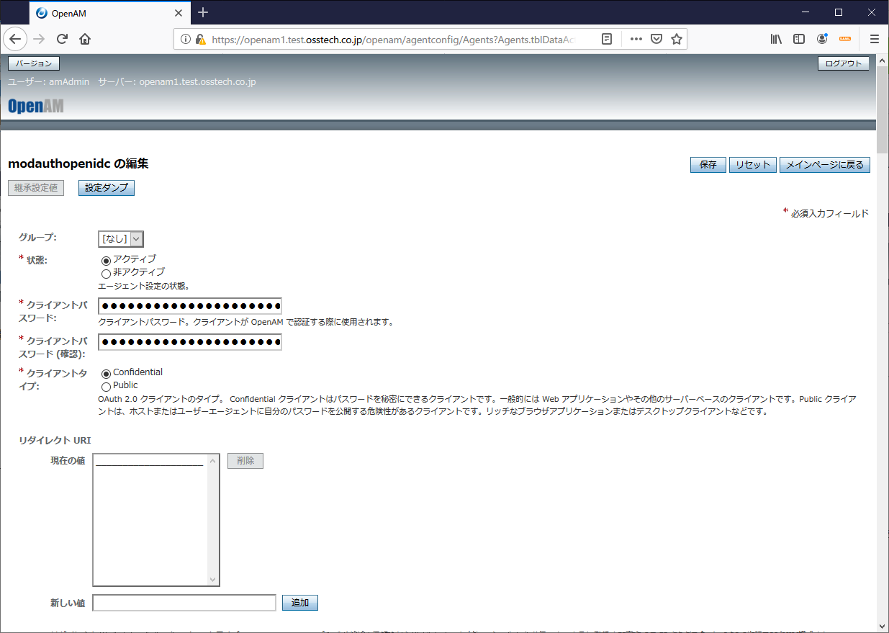Viewport: 889px width, 633px height.
Task: Open the Library panel
Action: [x=776, y=39]
